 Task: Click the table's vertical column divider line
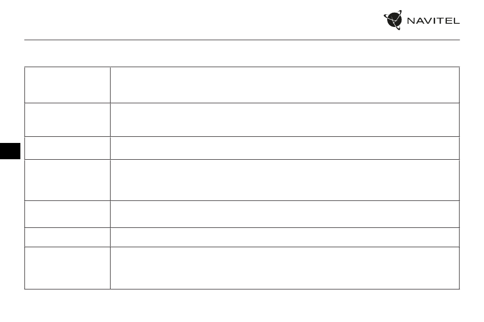pos(110,178)
